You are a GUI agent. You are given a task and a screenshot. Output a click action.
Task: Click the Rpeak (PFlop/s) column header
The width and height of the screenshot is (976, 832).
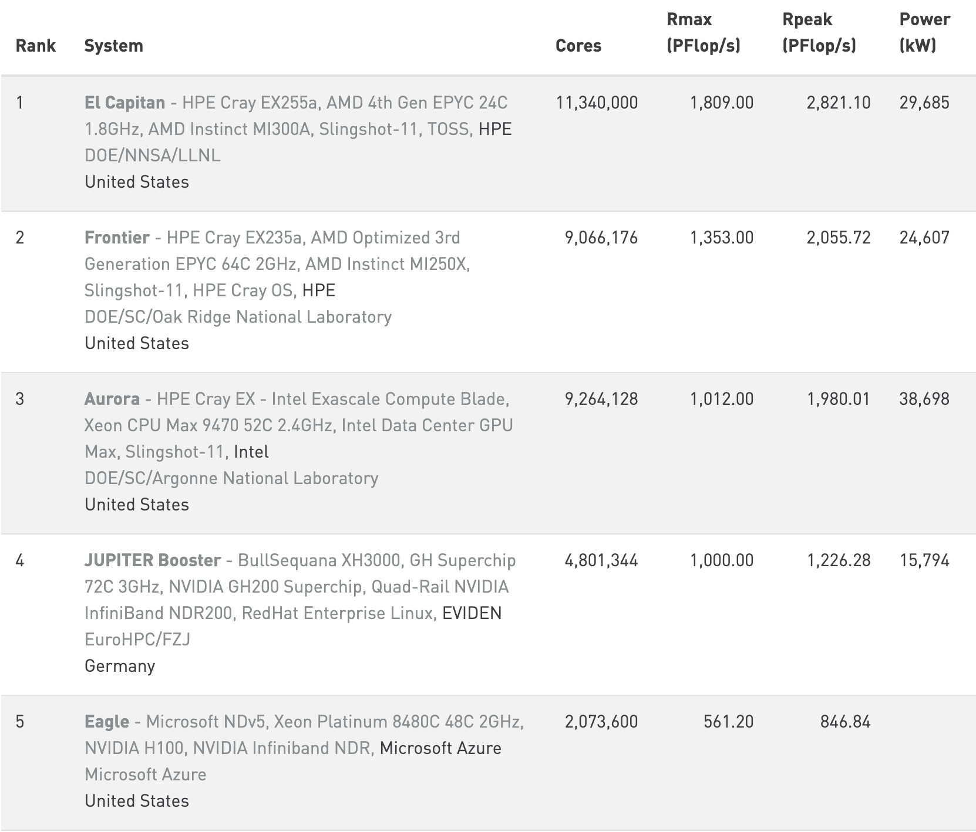point(819,33)
